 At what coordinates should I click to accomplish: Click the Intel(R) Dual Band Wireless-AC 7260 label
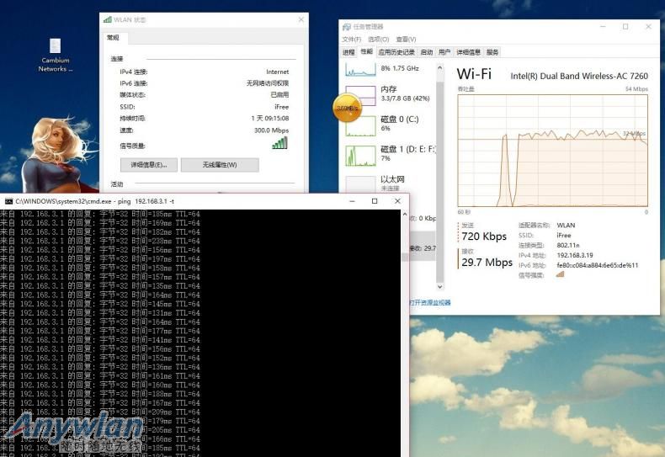pyautogui.click(x=579, y=76)
